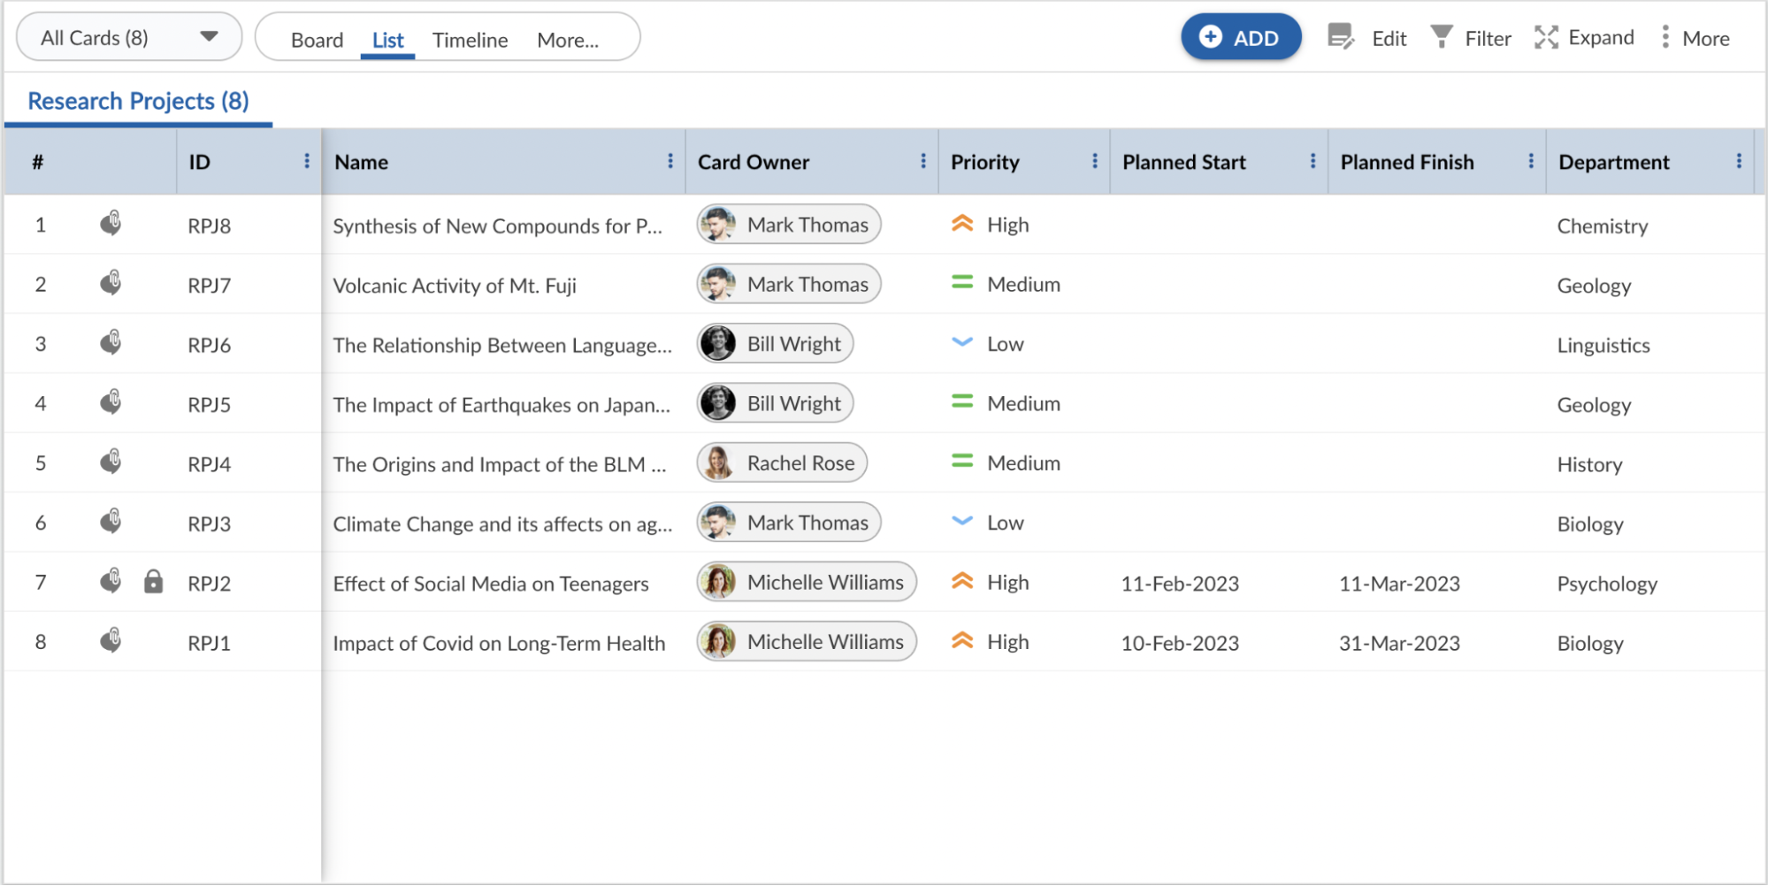Click the lock icon on the RPJ2 row
The image size is (1768, 886).
[154, 582]
